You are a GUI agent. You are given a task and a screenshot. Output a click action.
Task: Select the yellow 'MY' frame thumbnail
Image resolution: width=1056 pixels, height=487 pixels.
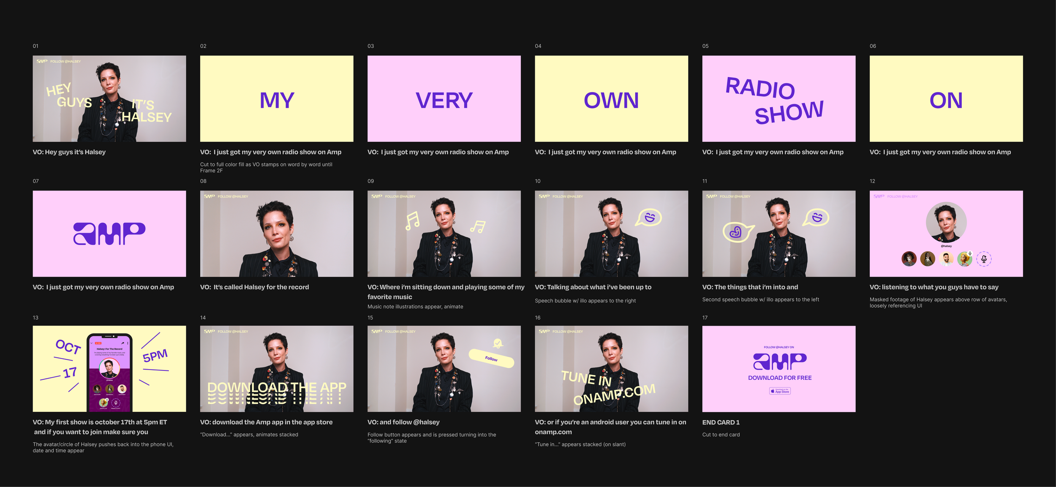277,98
